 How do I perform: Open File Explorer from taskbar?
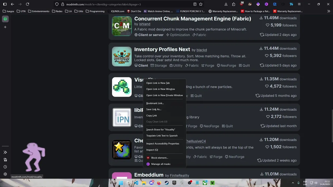click(x=144, y=183)
